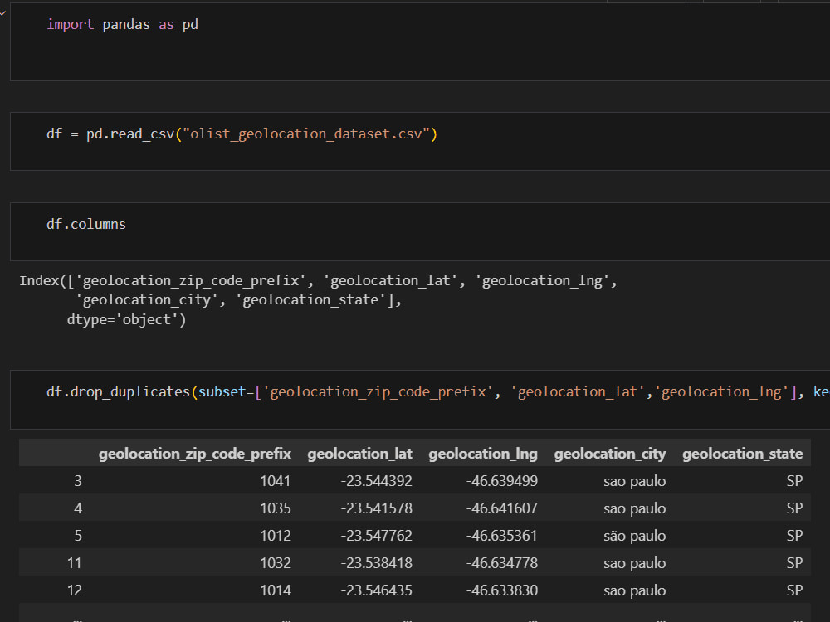Click longitude value -46.639499

[x=502, y=481]
